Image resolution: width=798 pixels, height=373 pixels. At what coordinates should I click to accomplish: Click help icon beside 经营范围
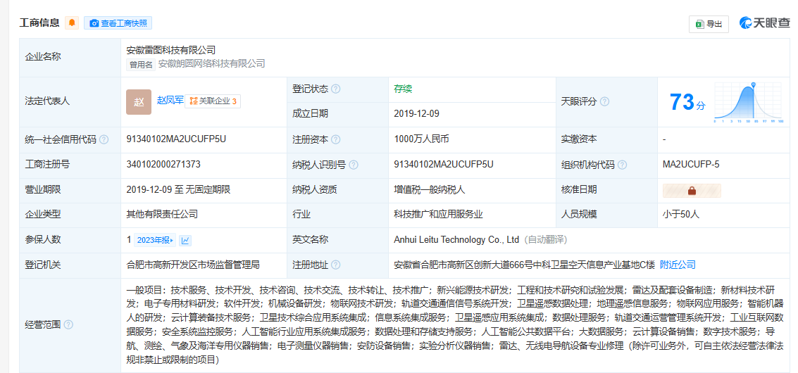coord(68,325)
